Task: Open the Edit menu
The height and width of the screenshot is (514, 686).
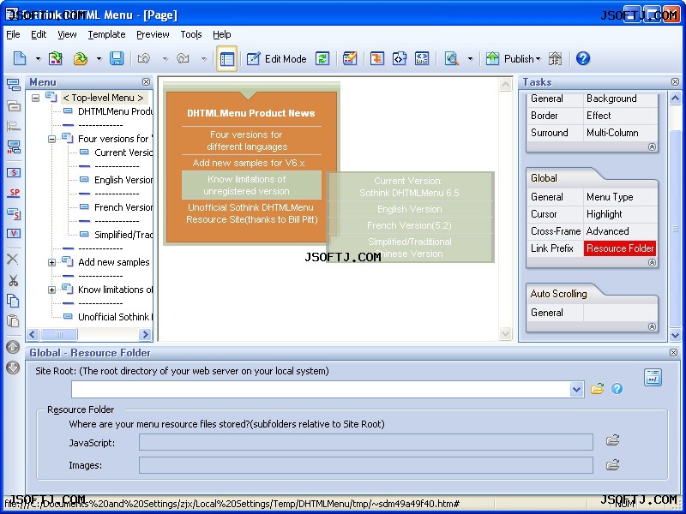Action: point(39,34)
